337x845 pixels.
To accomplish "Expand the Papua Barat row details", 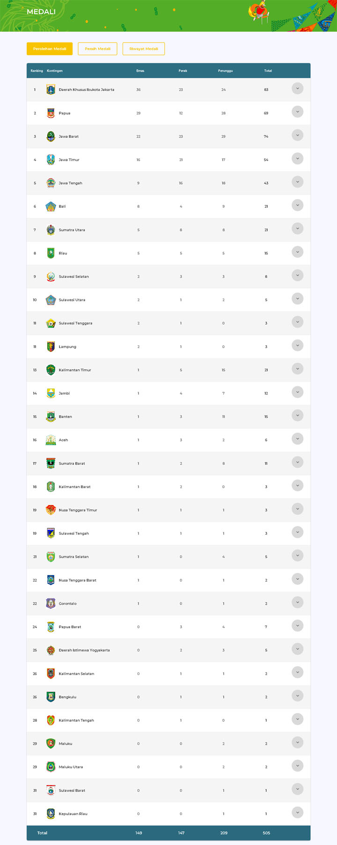I will coord(297,626).
